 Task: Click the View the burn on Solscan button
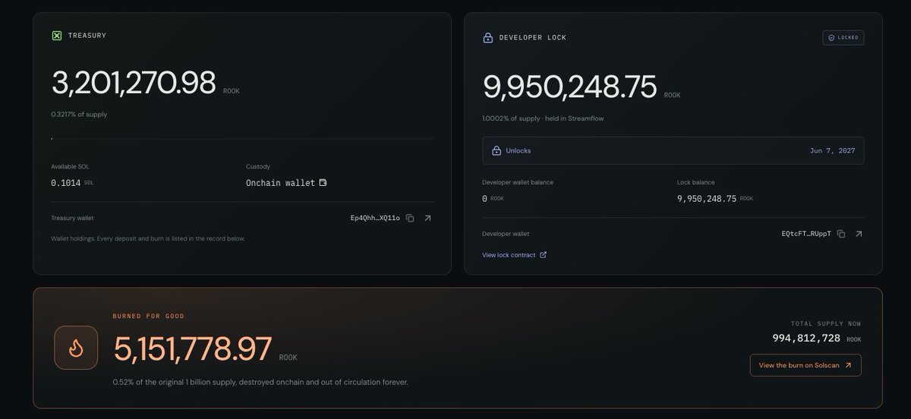805,365
